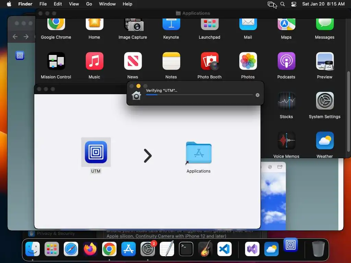This screenshot has width=351, height=263.
Task: Open Finder from the Dock
Action: 33,249
